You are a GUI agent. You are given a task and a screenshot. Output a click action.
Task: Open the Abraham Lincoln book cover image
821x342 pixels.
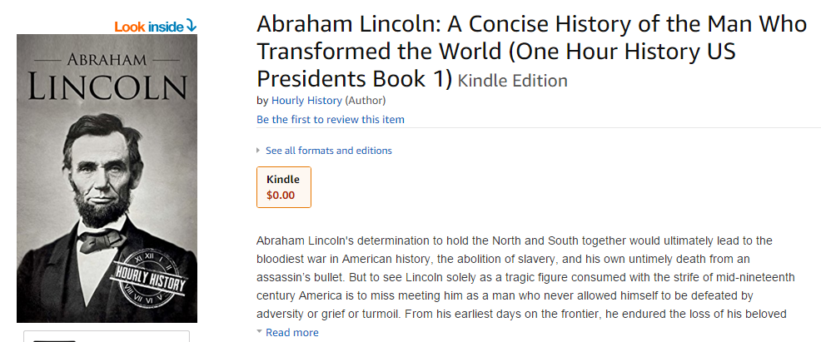107,178
